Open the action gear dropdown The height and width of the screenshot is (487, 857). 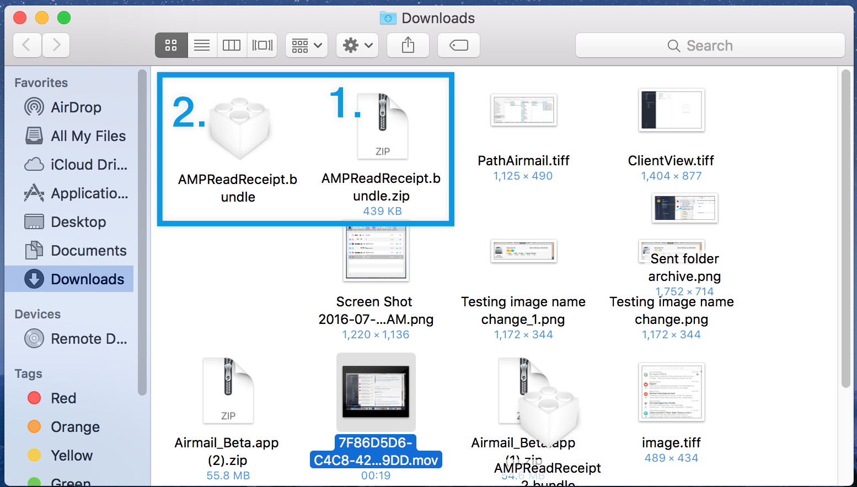[357, 45]
